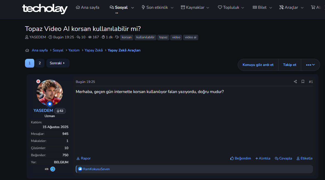
Task: Click Rapor to report the post
Action: [83, 158]
